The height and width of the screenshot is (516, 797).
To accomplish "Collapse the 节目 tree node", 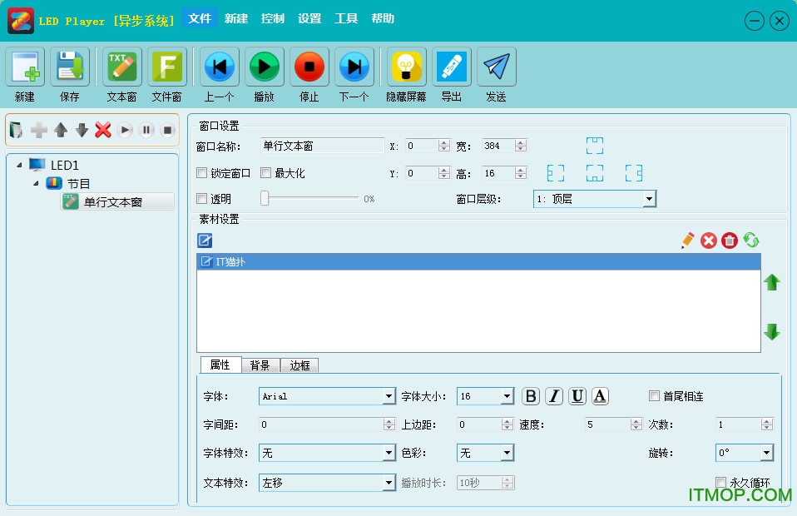I will coord(36,183).
